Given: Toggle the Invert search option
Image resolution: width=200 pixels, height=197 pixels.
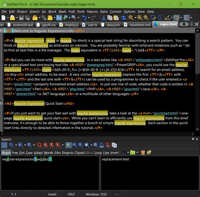Looking at the screenshot, I should point(114,153).
